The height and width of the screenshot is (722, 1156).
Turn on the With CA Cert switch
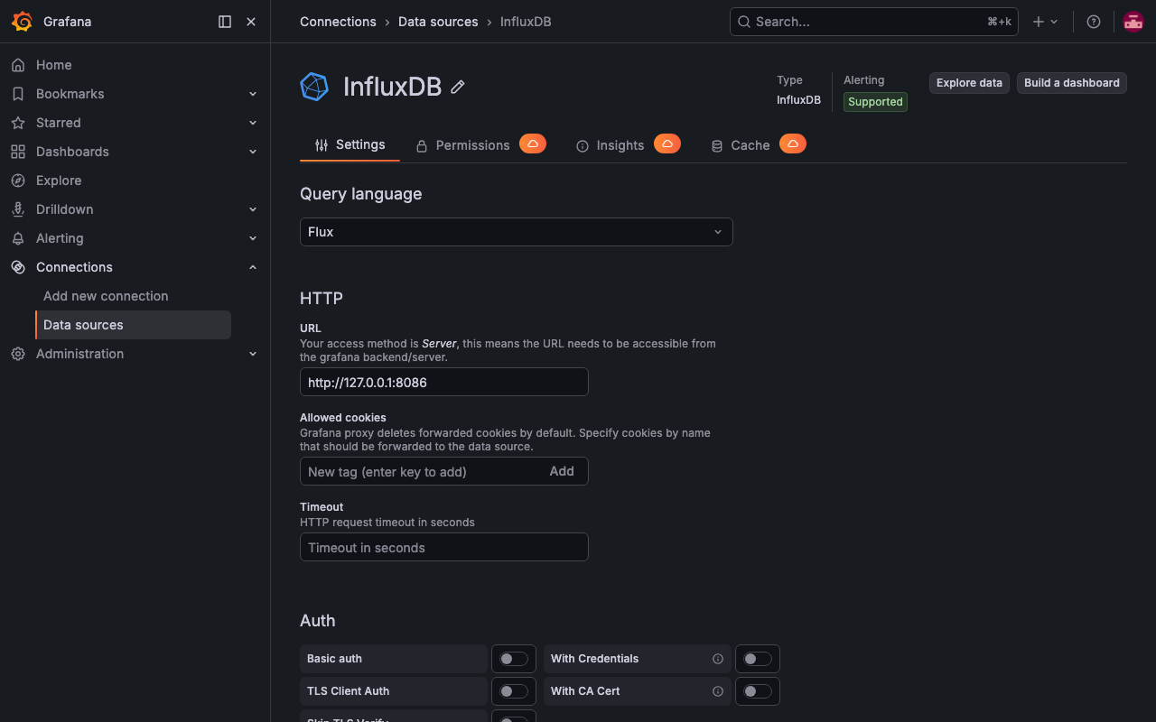(x=758, y=691)
